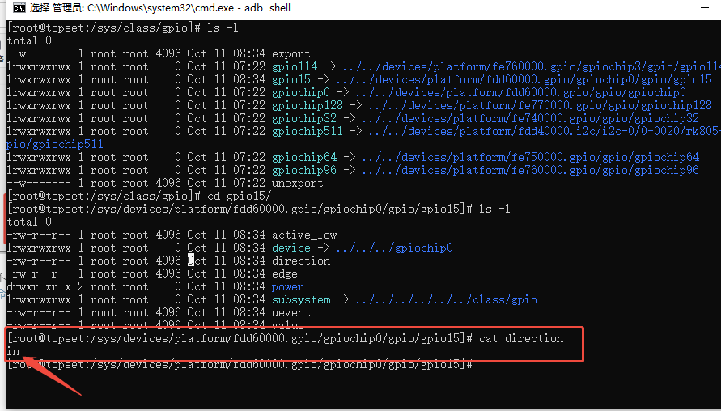The width and height of the screenshot is (721, 411).
Task: Click the 'gpiochip511' symlink name at the row start
Action: (307, 131)
